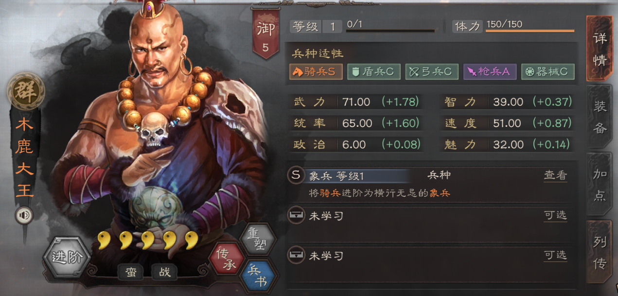The image size is (618, 296).
Task: Open 可选 for first unlearned skill
Action: point(555,216)
